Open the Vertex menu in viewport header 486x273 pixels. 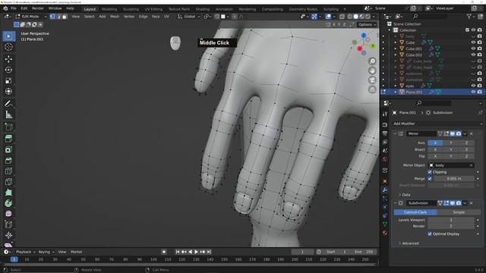129,17
